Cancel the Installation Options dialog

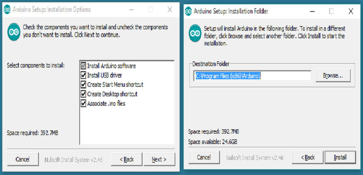(23, 159)
